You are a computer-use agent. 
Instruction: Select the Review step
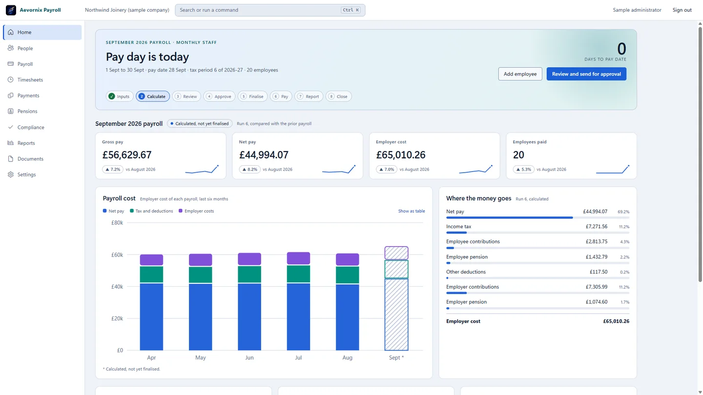(x=186, y=97)
